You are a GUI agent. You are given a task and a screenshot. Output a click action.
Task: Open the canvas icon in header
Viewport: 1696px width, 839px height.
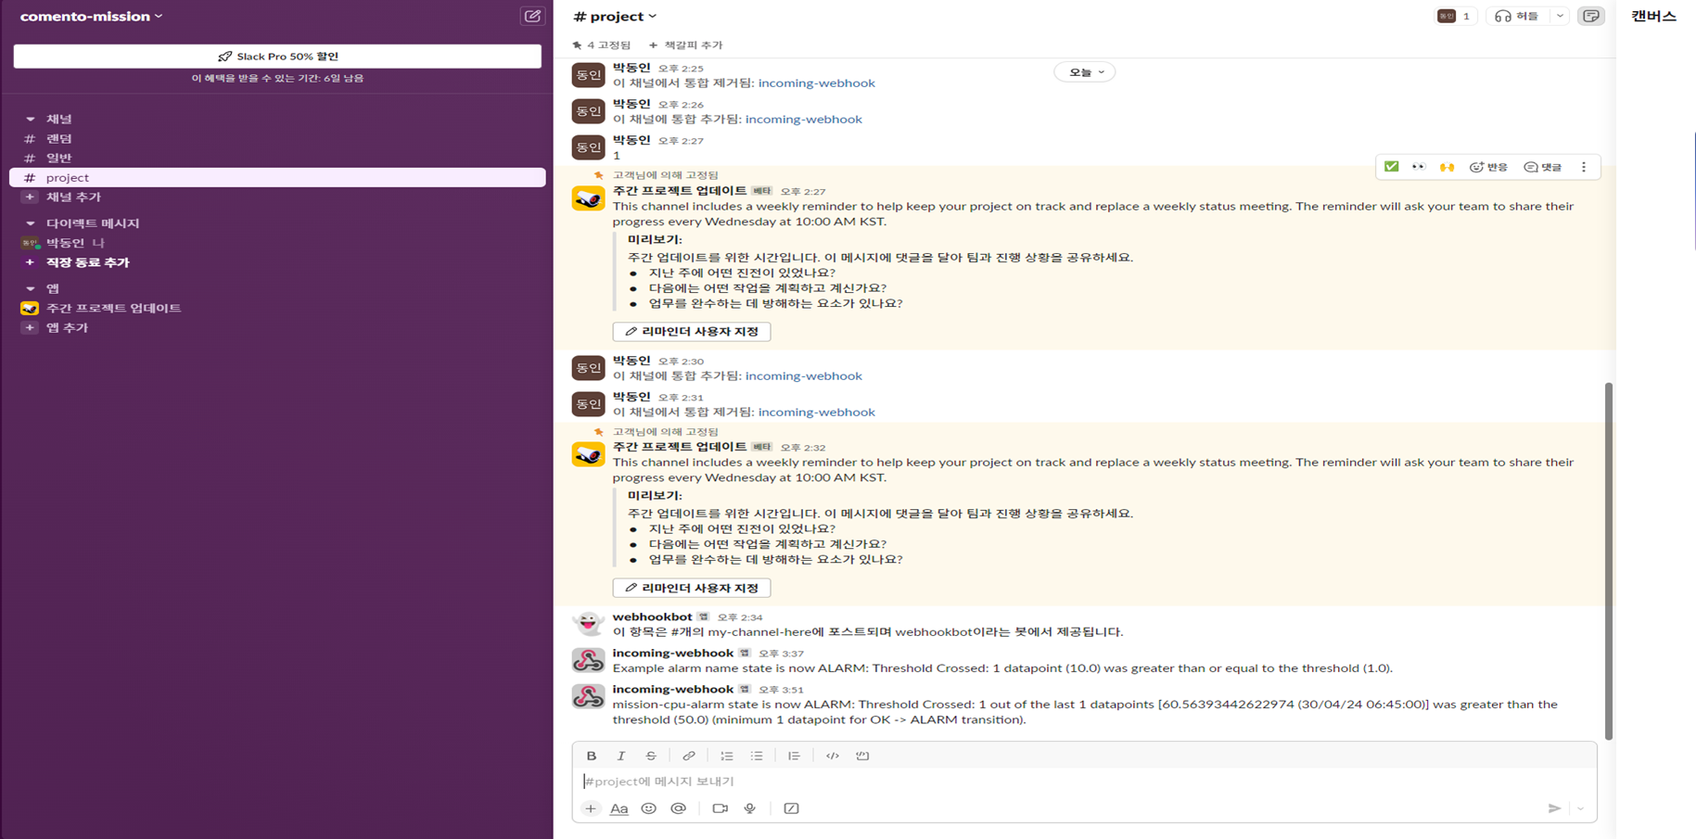[1591, 16]
